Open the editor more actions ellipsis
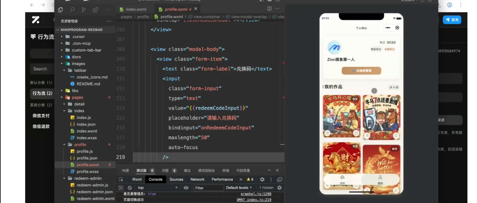477x203 pixels. (x=277, y=9)
